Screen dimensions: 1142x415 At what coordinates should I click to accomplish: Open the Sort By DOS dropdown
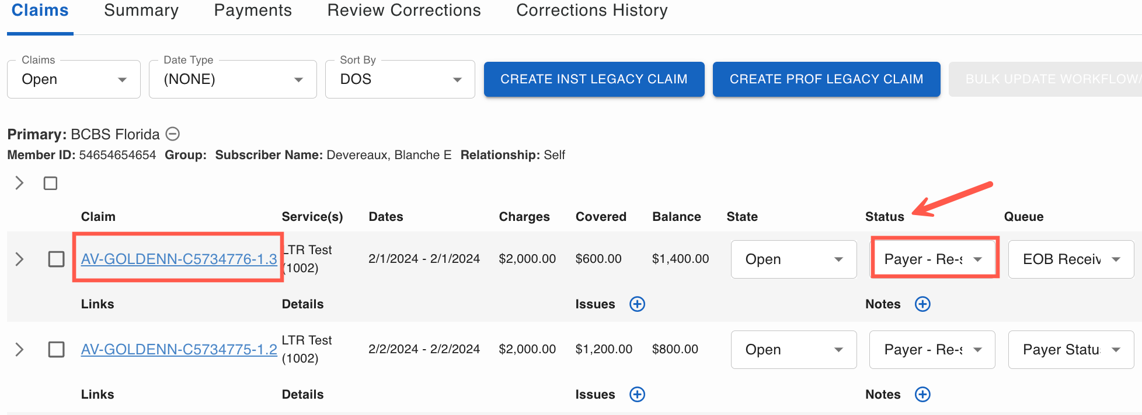click(x=400, y=79)
